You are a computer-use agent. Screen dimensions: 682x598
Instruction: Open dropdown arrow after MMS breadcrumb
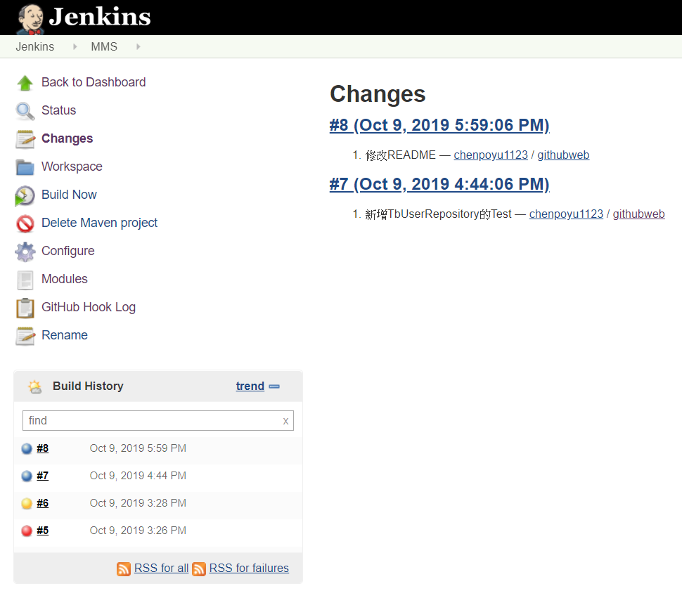click(139, 46)
